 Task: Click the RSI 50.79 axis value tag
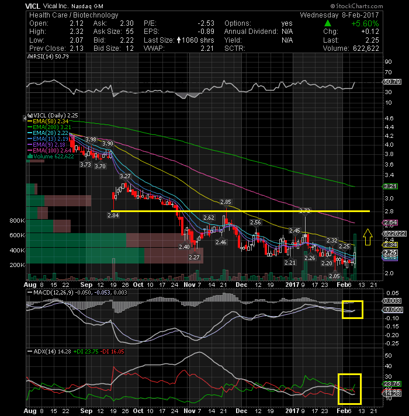(392, 82)
